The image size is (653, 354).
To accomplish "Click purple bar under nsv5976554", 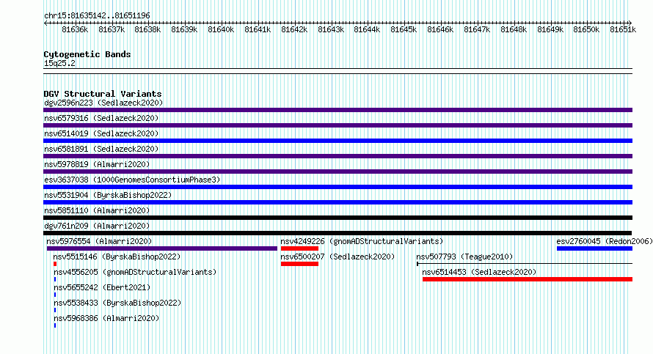I will click(x=162, y=248).
